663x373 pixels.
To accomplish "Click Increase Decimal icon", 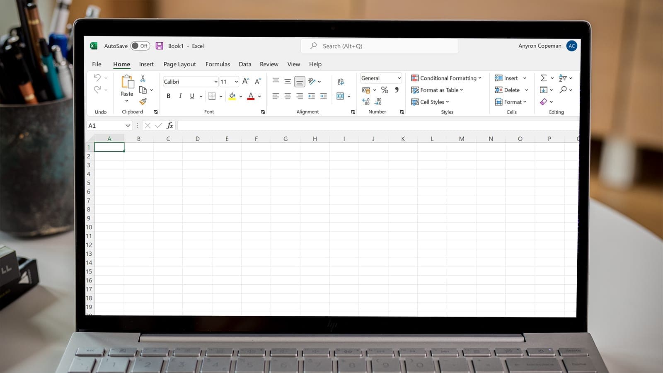I will [x=366, y=102].
